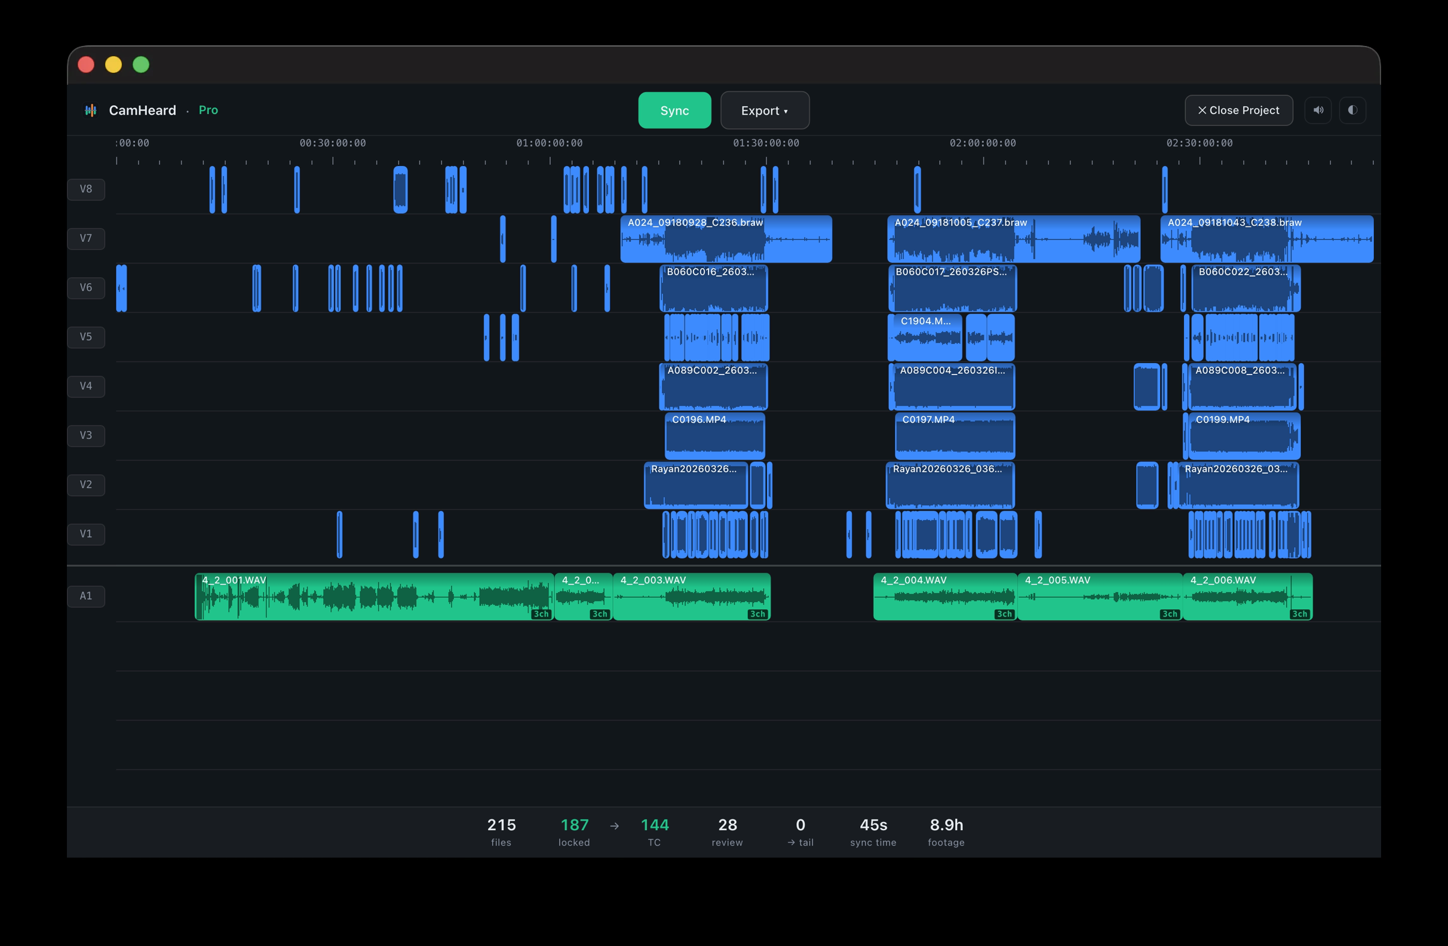The image size is (1448, 946).
Task: Select the V2 track label
Action: click(x=86, y=485)
